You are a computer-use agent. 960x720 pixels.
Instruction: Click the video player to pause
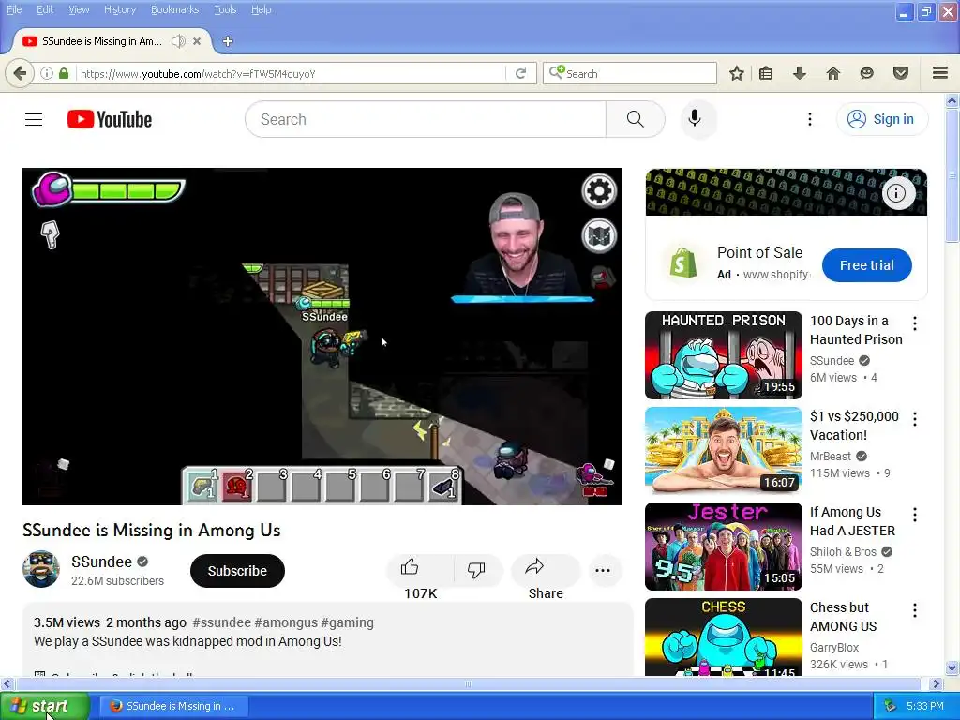pyautogui.click(x=322, y=337)
